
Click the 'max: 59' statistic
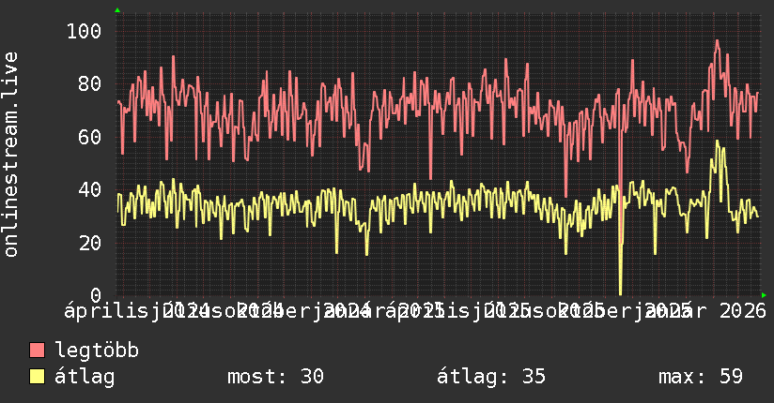(x=701, y=377)
